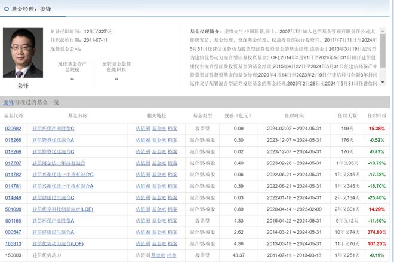Open fund 建信优势动力混合(LOF) link
Viewport: 394px width, 262px height.
click(x=58, y=243)
